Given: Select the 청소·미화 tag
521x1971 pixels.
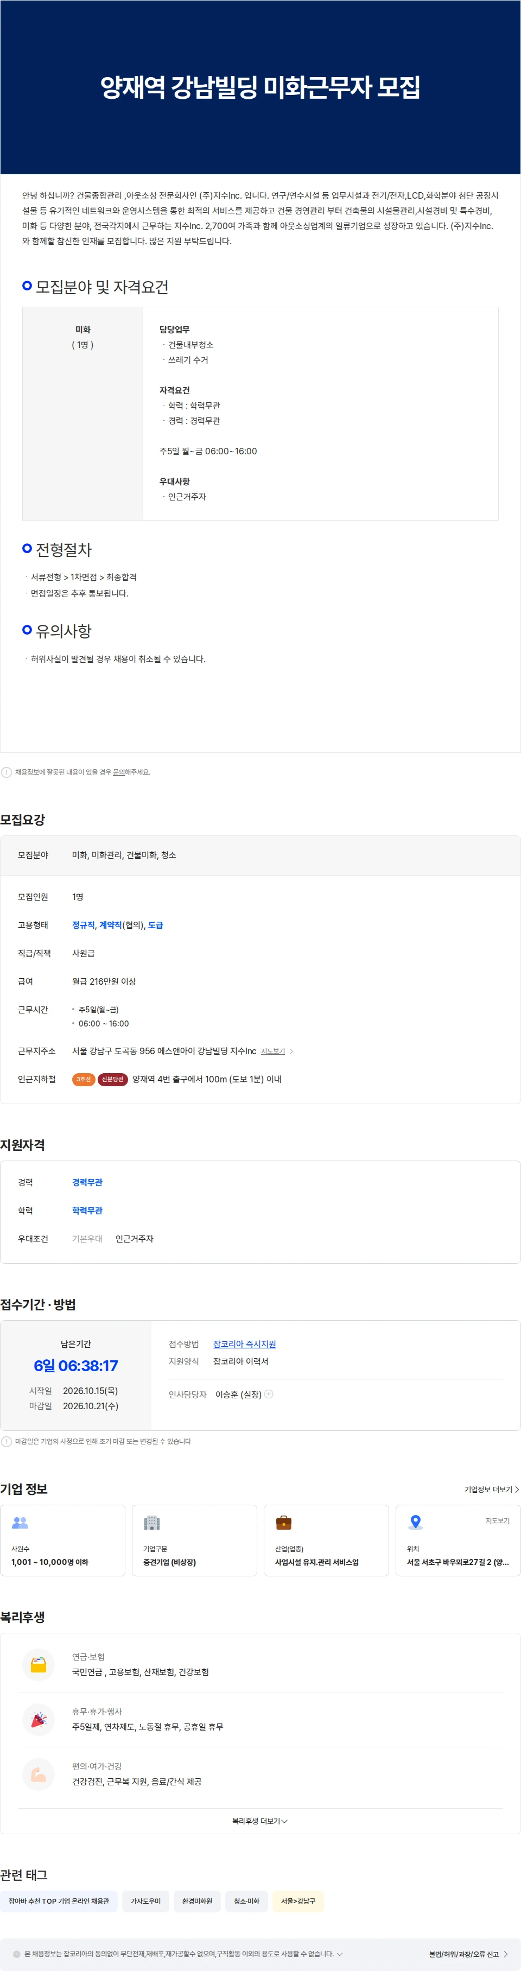Looking at the screenshot, I should click(246, 1902).
